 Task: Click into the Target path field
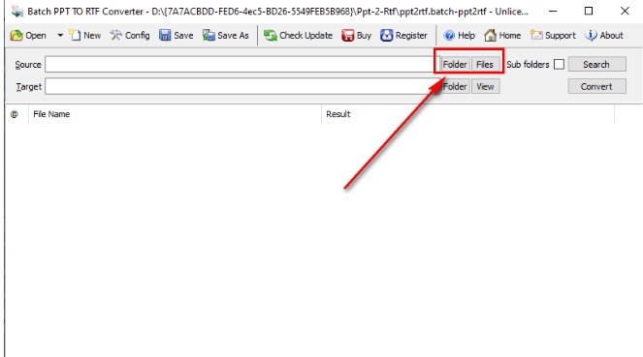241,86
